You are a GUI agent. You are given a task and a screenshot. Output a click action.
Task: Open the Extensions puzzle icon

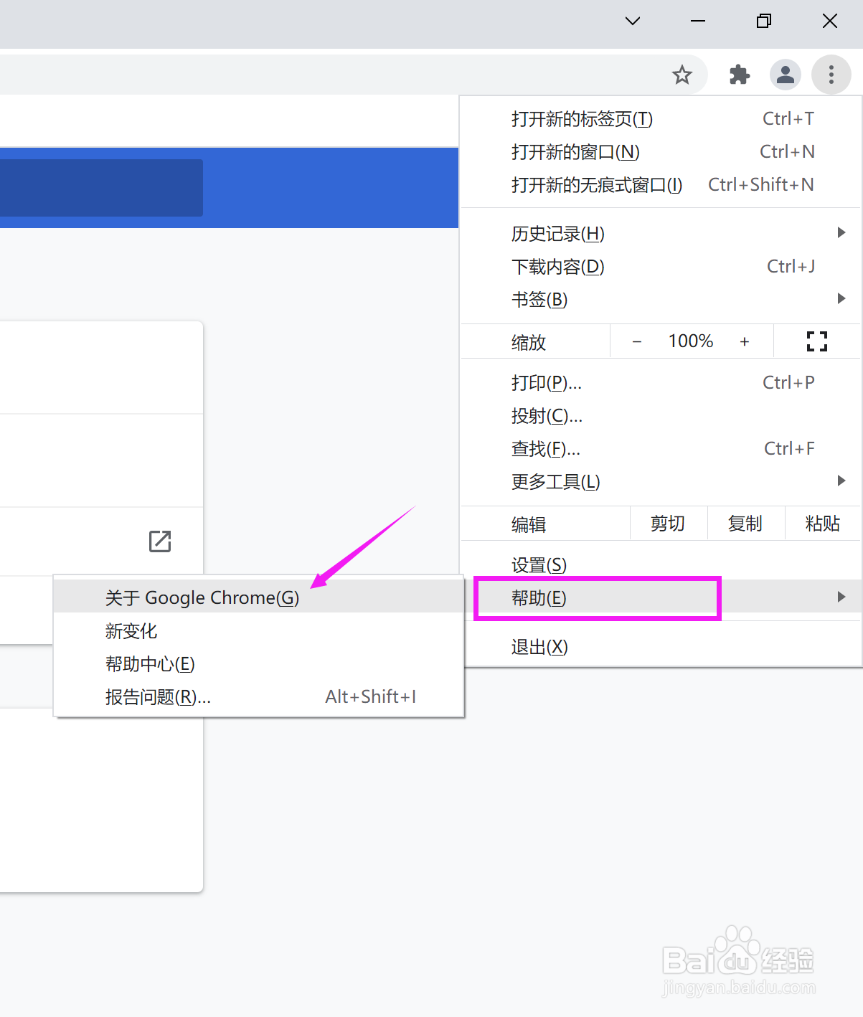click(739, 75)
